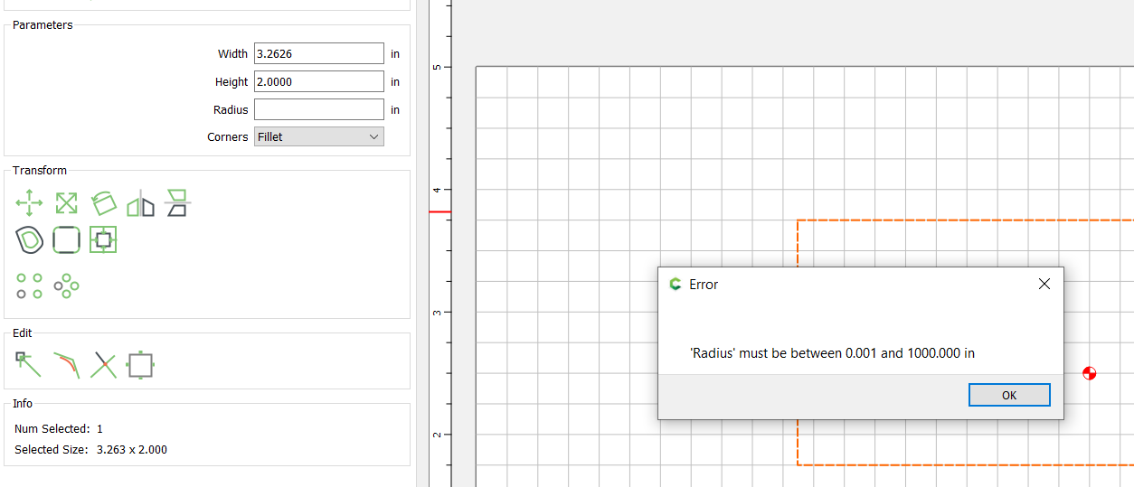Viewport: 1134px width, 487px height.
Task: Expand the Corners dropdown showing Fillet
Action: (318, 136)
